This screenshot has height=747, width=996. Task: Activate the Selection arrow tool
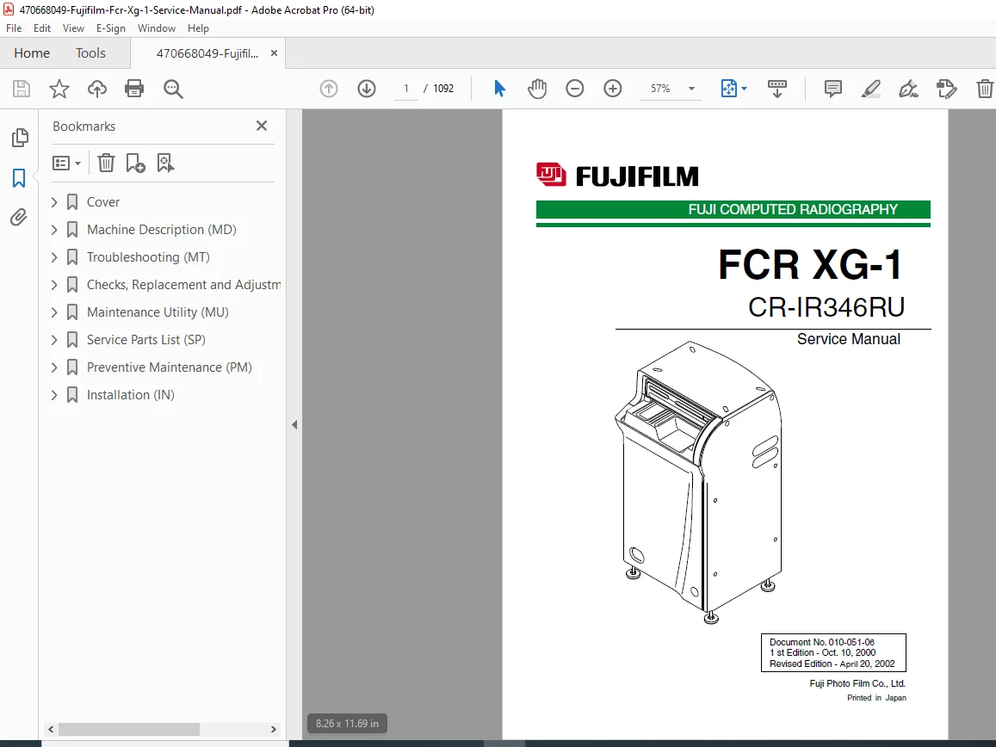point(499,89)
